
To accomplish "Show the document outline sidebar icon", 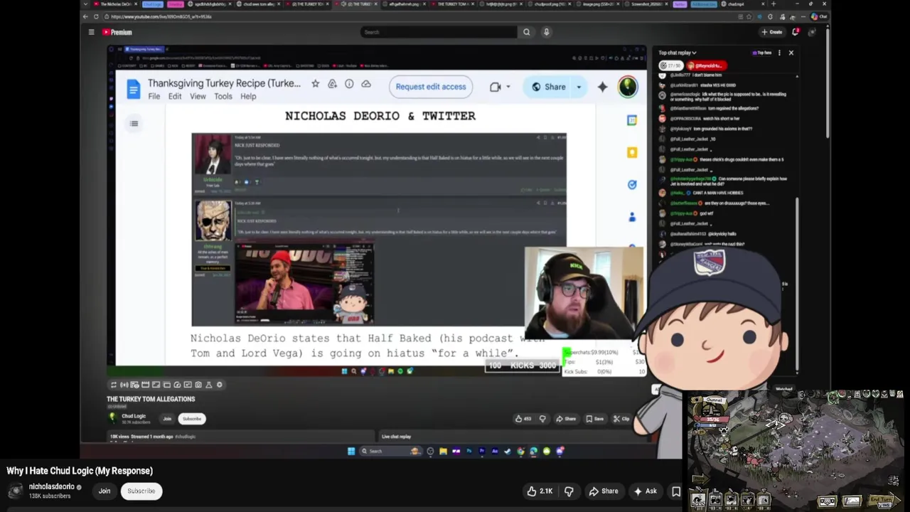I will [x=134, y=124].
